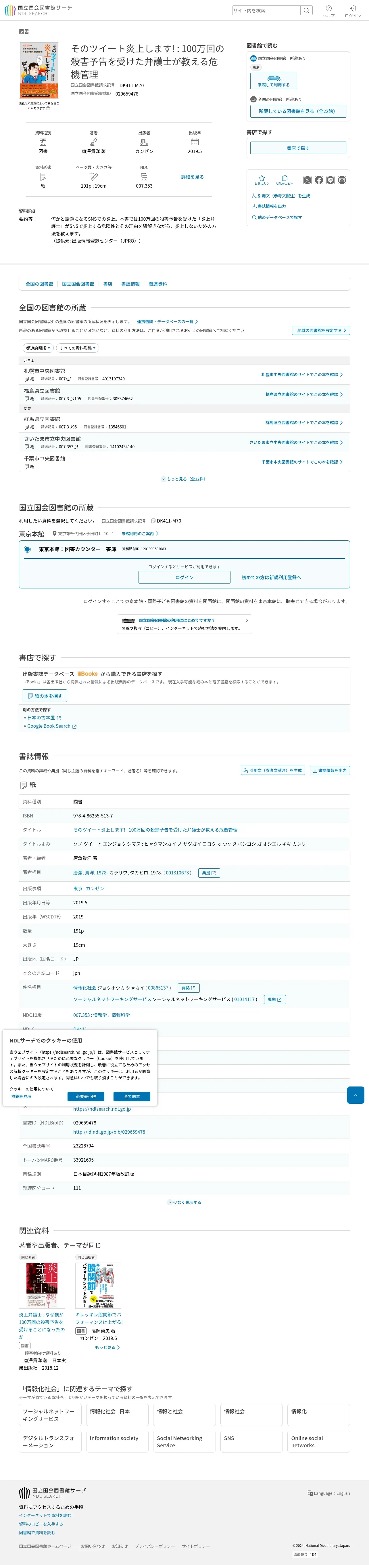Open the 都道府県順 sort dropdown
The height and width of the screenshot is (1565, 369).
[38, 348]
